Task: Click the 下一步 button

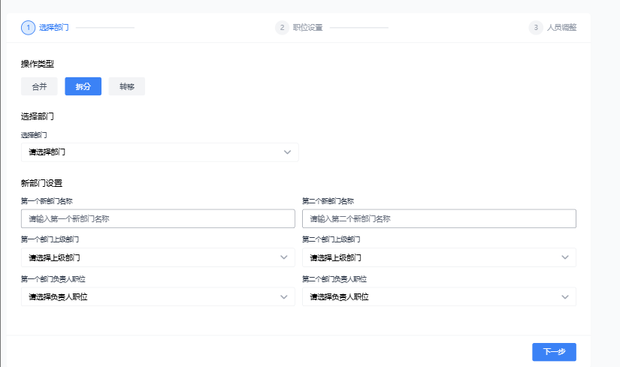Action: (554, 351)
